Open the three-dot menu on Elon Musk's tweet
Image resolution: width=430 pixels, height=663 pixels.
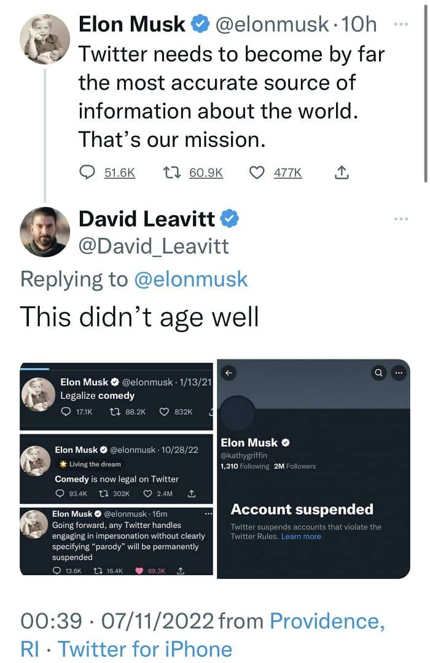pyautogui.click(x=400, y=25)
